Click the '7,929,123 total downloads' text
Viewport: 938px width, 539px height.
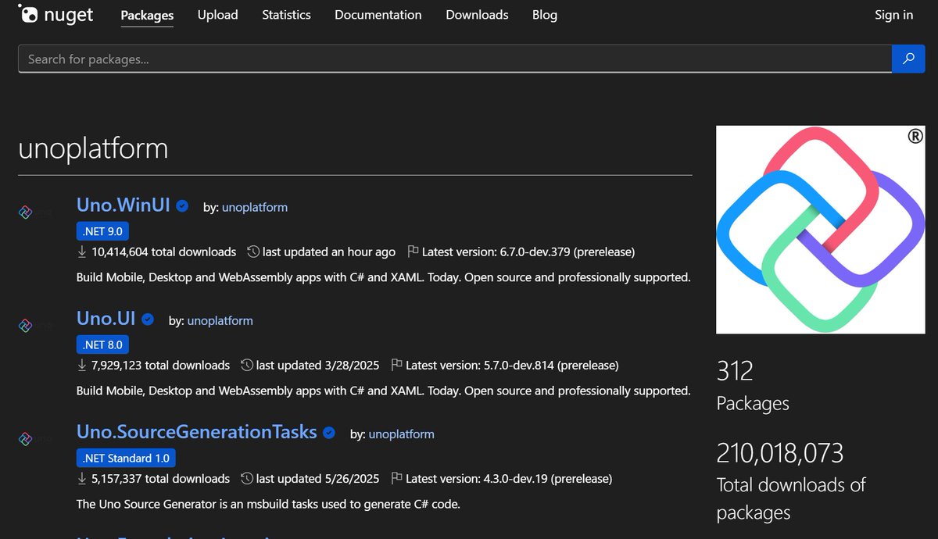click(x=160, y=365)
